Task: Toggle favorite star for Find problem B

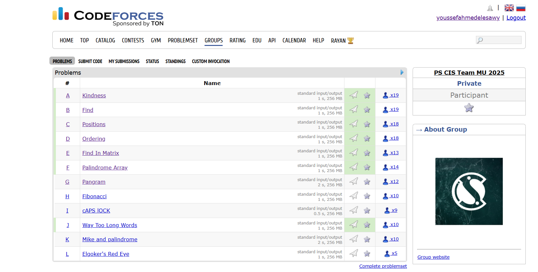Action: coord(367,110)
